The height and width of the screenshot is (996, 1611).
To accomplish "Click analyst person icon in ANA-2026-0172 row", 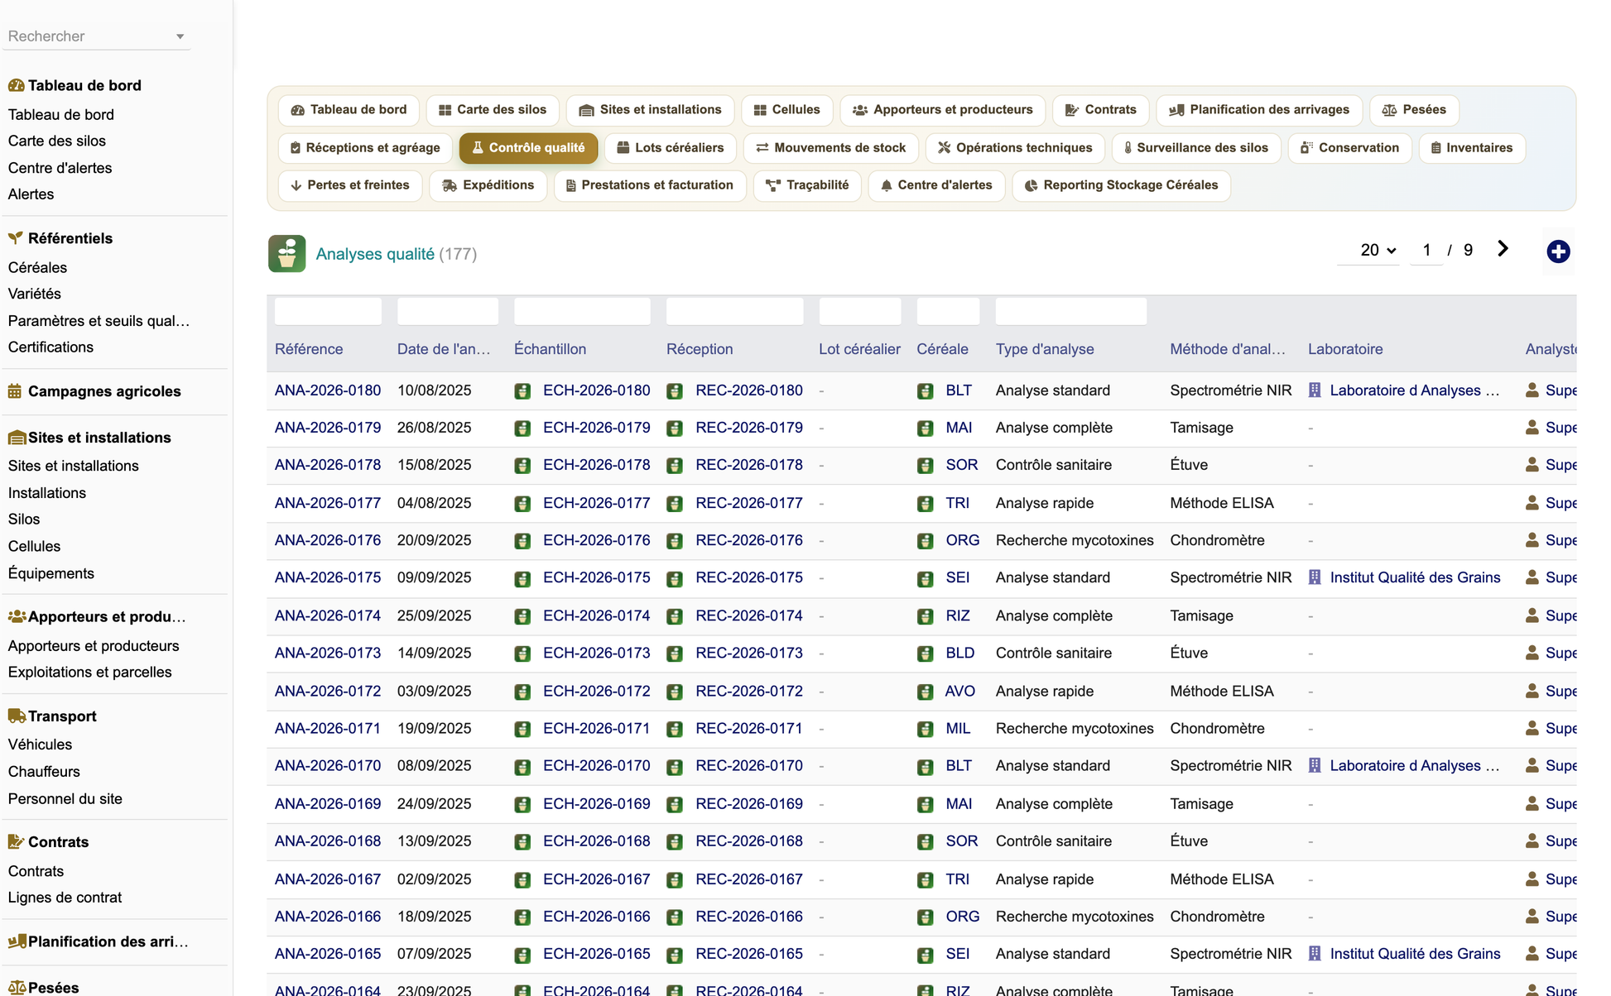I will coord(1532,691).
